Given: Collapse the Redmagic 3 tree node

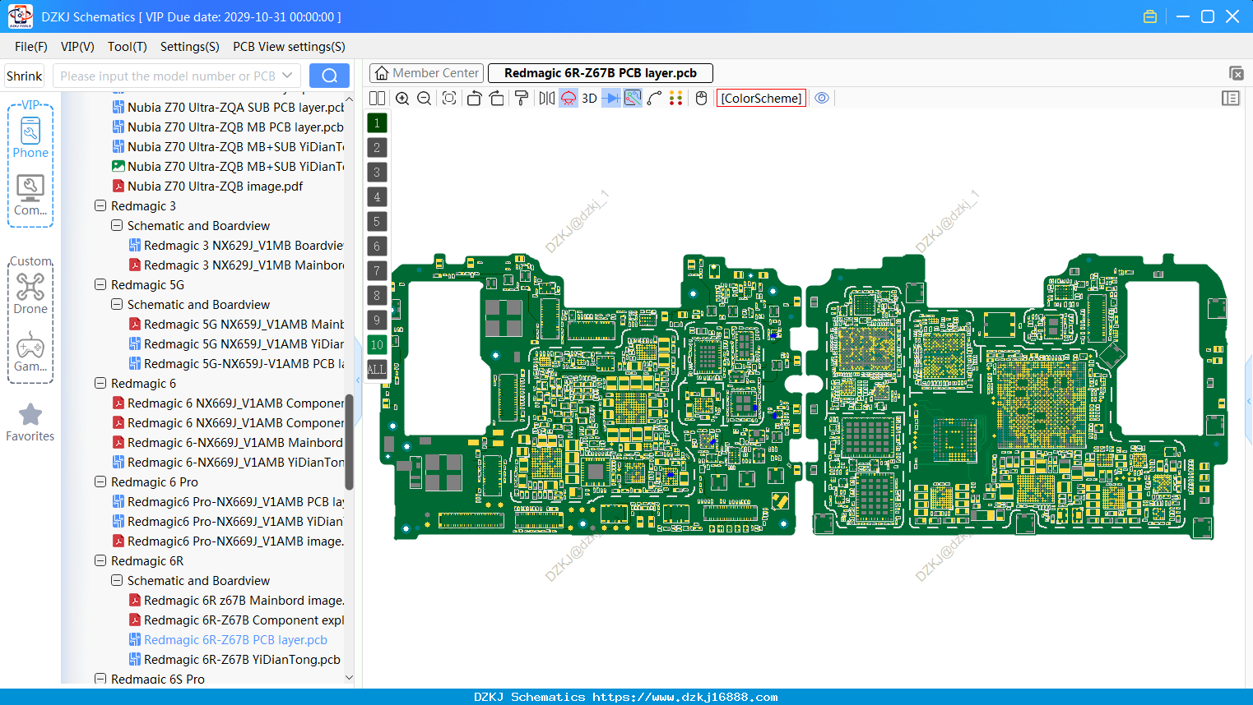Looking at the screenshot, I should pyautogui.click(x=100, y=205).
